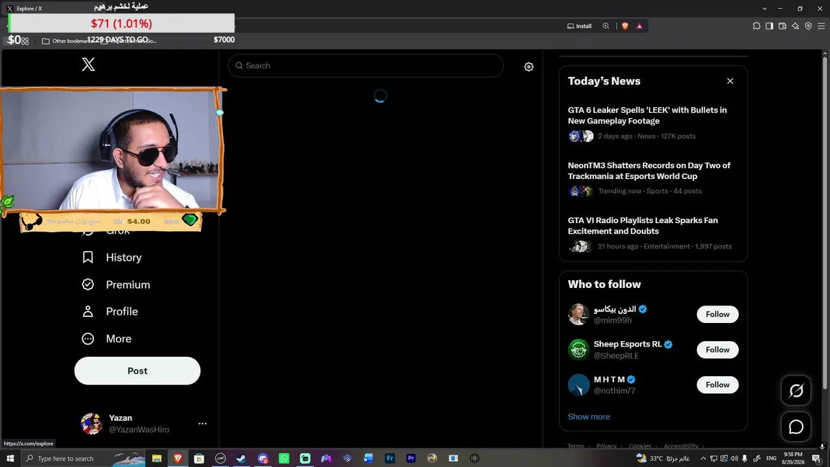The width and height of the screenshot is (830, 467).
Task: Toggle the browser sidebar panel
Action: 769,26
